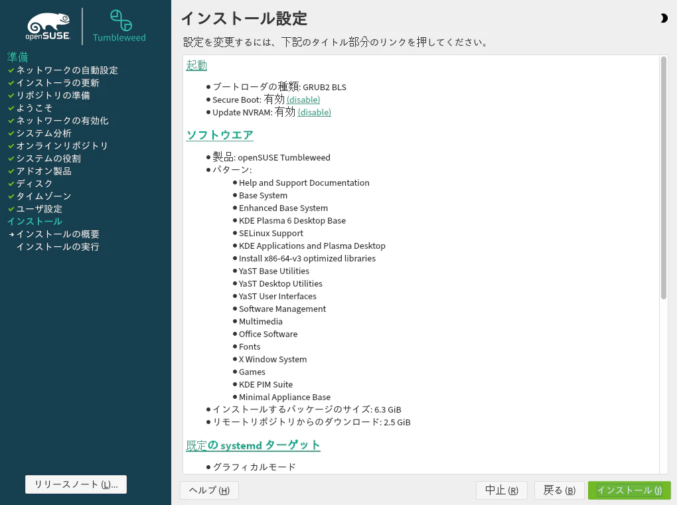Click the Tumbleweed logo

point(119,27)
